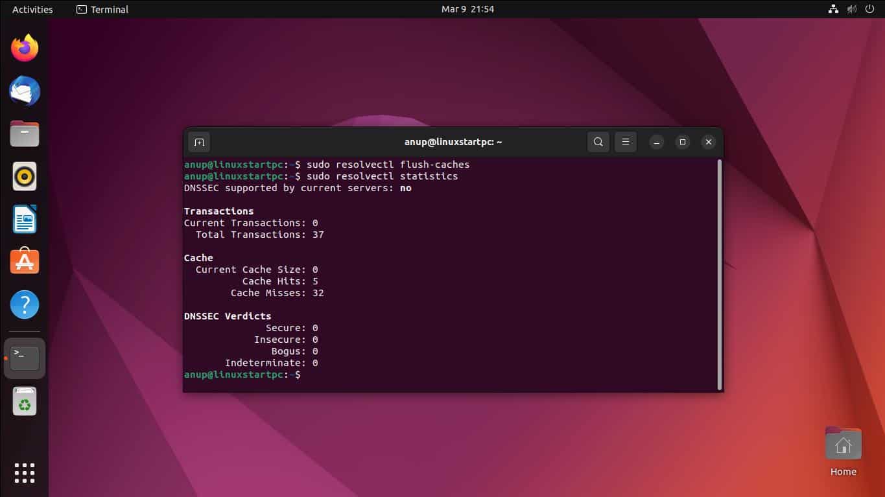Screen dimensions: 885x497
Task: Click the 'DNSSEC supported by current servers' line
Action: click(298, 188)
